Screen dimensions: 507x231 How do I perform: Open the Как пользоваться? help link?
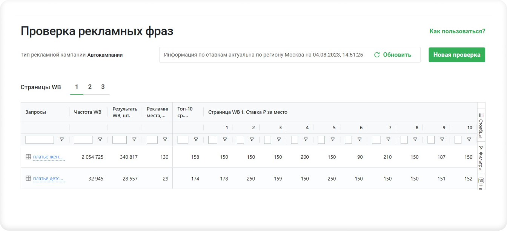tap(457, 31)
